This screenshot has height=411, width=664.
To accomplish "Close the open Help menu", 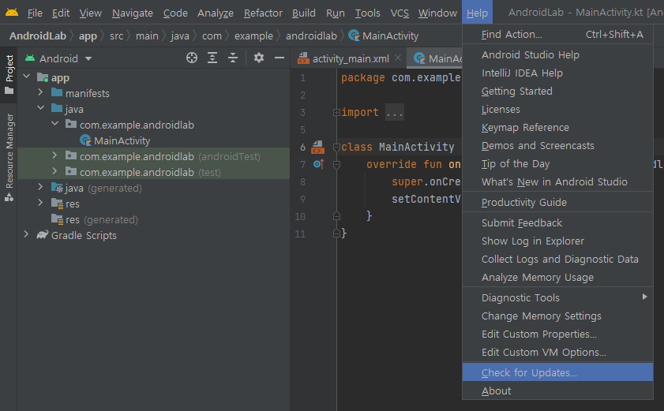I will click(477, 13).
